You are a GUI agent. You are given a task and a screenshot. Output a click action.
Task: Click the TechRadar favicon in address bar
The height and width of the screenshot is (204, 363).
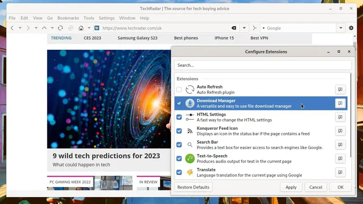97,28
